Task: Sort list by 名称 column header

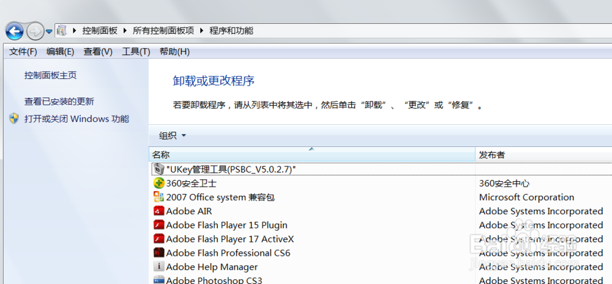Action: tap(312, 155)
